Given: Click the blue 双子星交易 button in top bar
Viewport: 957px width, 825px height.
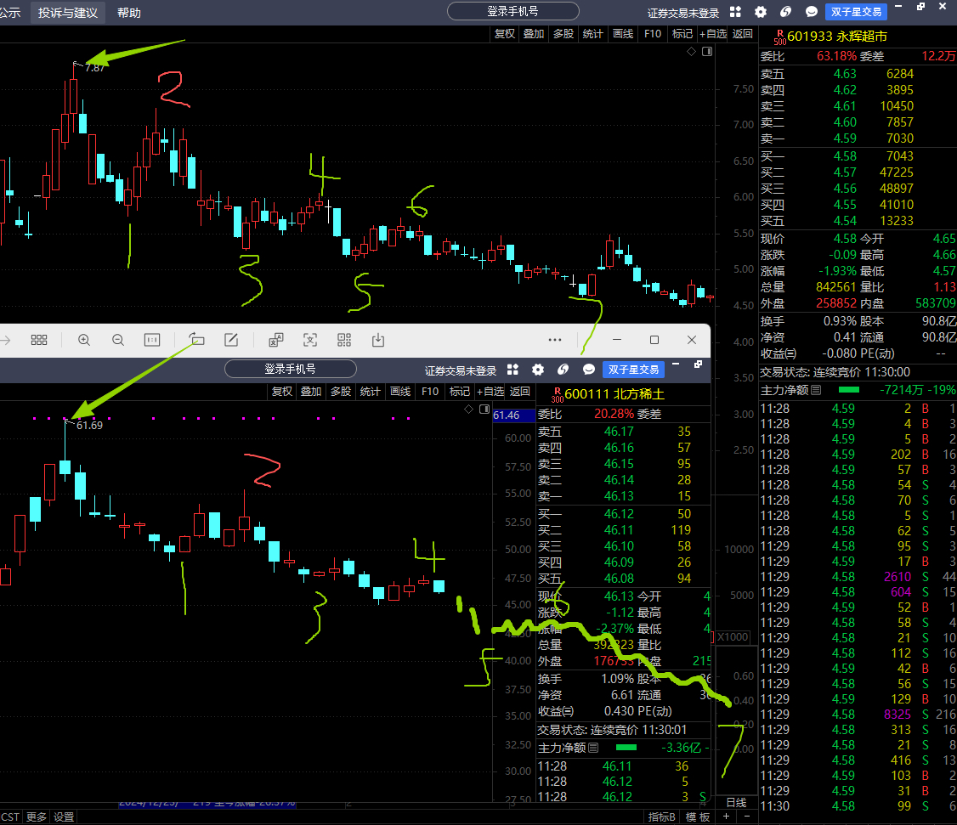Looking at the screenshot, I should (x=857, y=12).
